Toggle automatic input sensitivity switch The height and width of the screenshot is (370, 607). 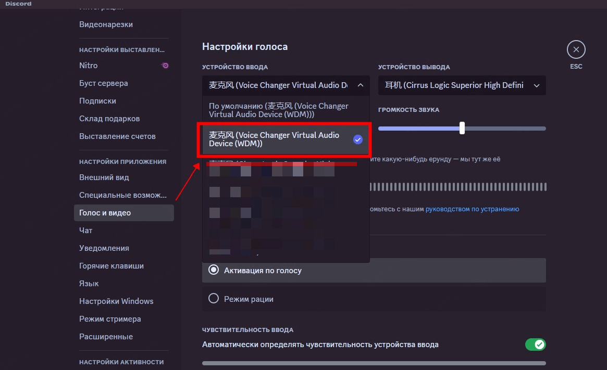click(x=535, y=345)
